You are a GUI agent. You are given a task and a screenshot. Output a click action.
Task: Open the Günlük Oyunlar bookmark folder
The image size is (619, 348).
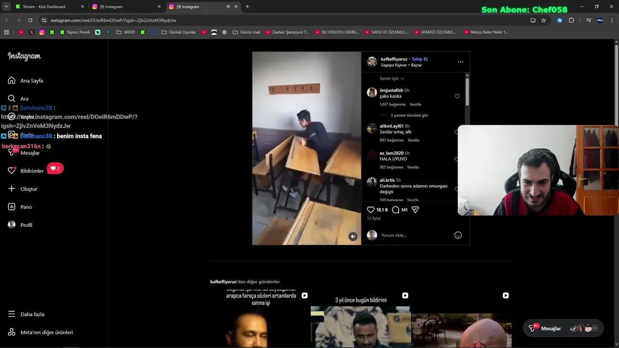coord(178,32)
